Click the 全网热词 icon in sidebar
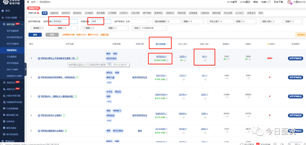 pyautogui.click(x=4, y=121)
